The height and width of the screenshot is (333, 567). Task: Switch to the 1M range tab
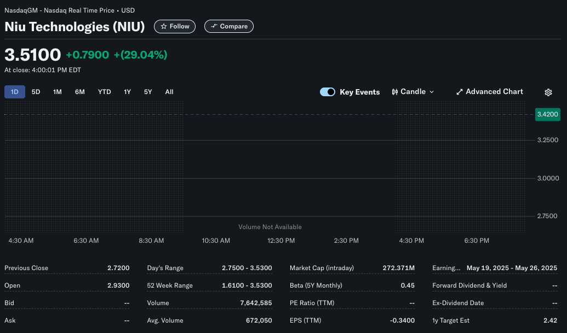point(58,92)
